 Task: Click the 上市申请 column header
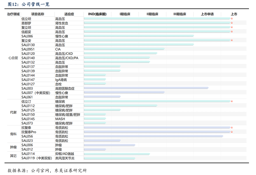click(x=207, y=14)
